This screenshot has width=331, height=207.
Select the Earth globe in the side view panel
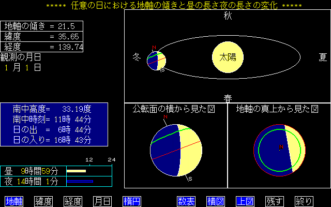(175, 151)
